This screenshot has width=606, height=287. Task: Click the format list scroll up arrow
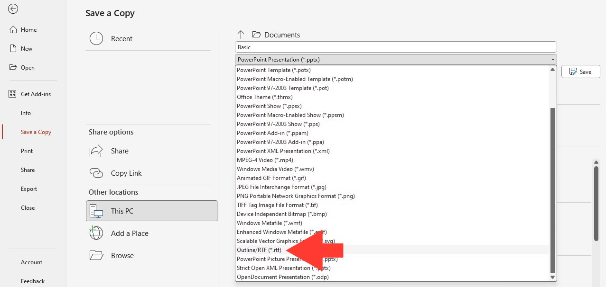[x=552, y=70]
